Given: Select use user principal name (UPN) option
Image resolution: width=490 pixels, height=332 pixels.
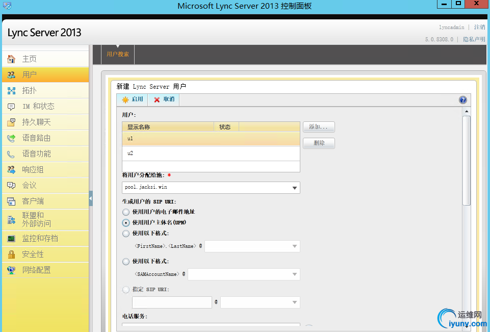Looking at the screenshot, I should point(125,223).
